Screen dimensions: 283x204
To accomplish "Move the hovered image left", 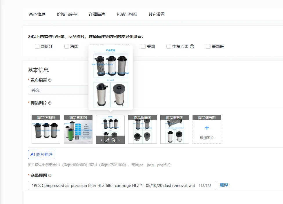I will 101,140.
